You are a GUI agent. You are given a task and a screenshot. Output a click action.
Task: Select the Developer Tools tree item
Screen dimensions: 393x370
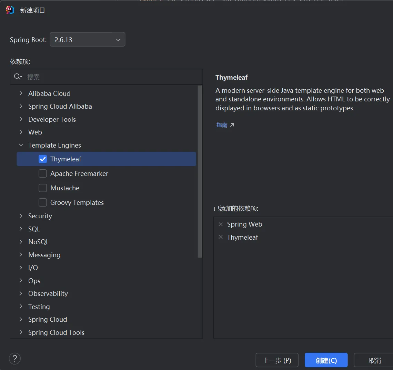click(x=52, y=119)
